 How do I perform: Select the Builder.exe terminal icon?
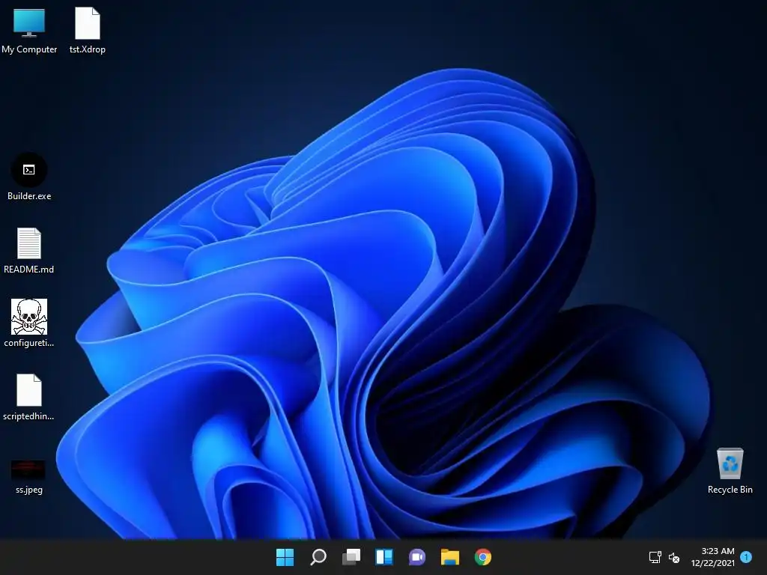click(x=29, y=170)
